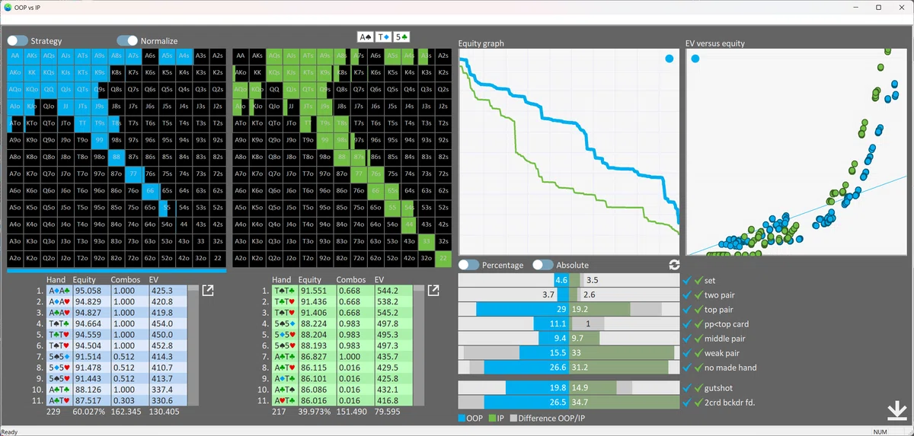Click the Ready status bar text
Viewport: 914px width, 436px height.
(9, 431)
